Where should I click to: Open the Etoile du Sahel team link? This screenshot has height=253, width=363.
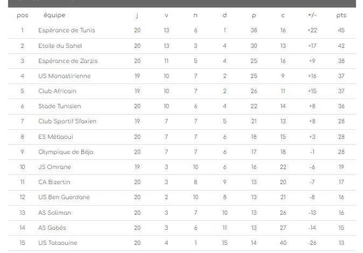[60, 46]
